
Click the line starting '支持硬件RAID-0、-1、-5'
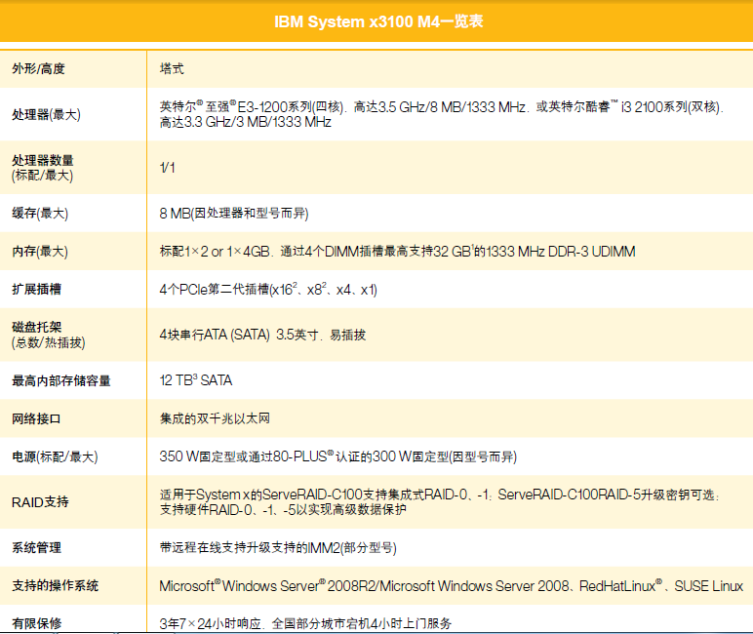283,509
